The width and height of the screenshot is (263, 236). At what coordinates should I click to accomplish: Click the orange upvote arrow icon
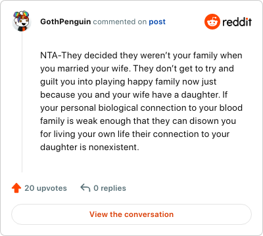[x=16, y=188]
